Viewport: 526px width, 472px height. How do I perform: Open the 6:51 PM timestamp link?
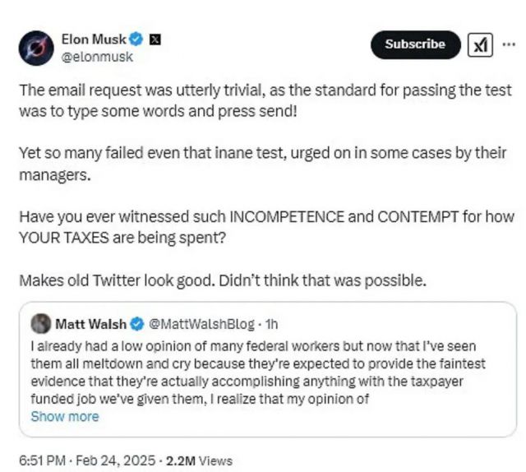pyautogui.click(x=42, y=460)
